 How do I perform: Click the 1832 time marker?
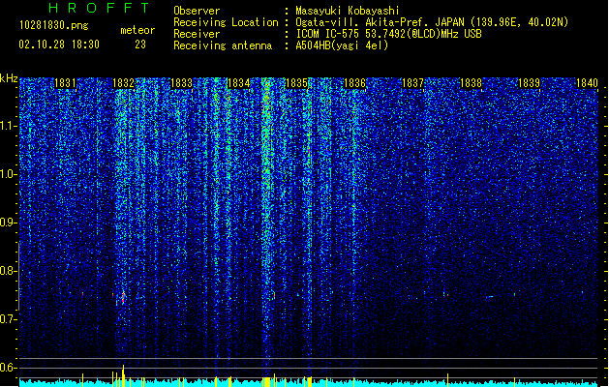click(x=123, y=83)
